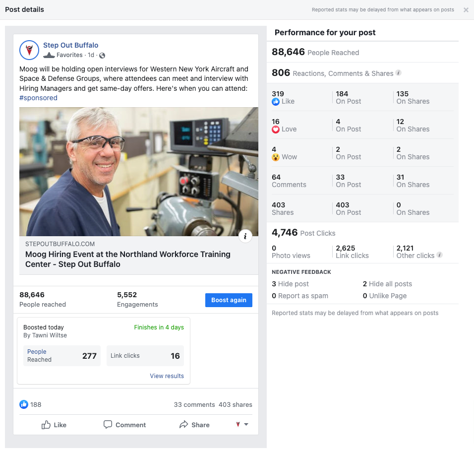Click the 5,552 Engagements stat
Viewport: 474px width, 453px height.
coord(137,299)
